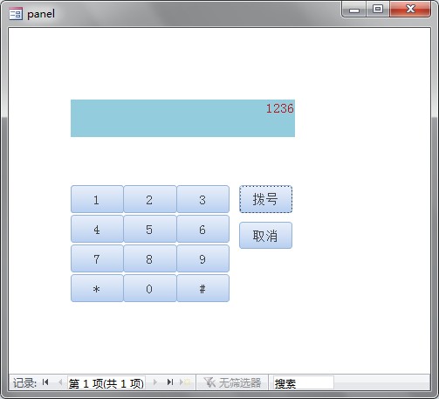The width and height of the screenshot is (439, 399).
Task: Click next record arrow icon
Action: [155, 382]
